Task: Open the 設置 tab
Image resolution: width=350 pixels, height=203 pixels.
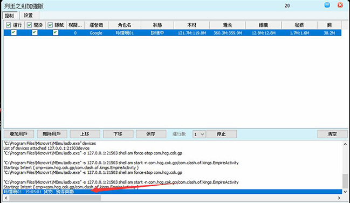Action: pos(29,16)
